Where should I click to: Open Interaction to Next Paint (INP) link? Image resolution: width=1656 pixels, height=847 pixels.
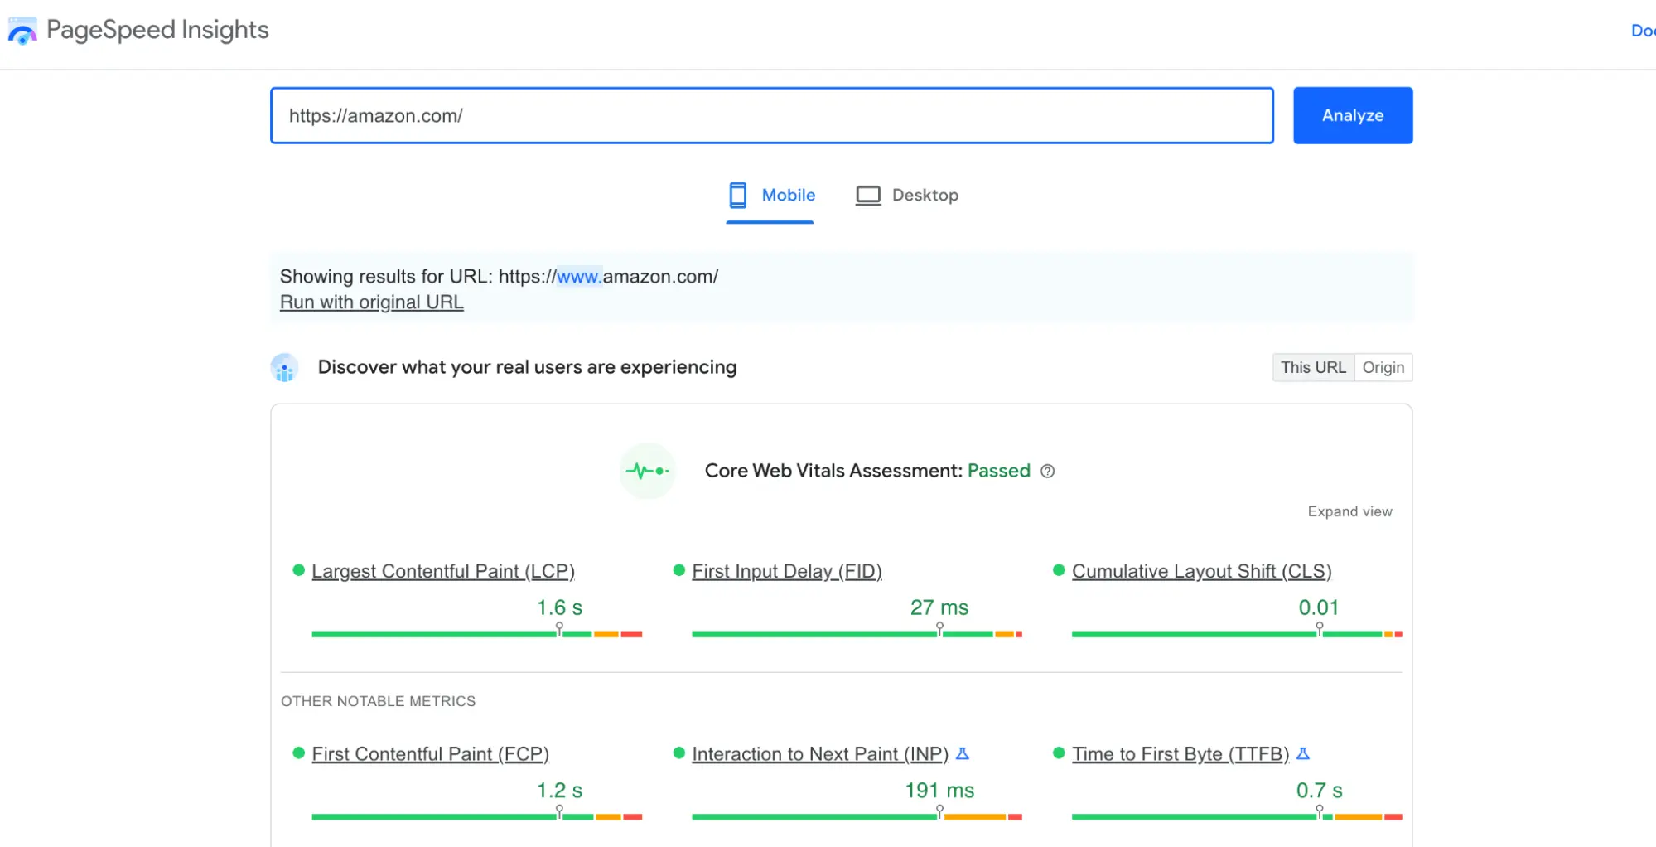820,754
